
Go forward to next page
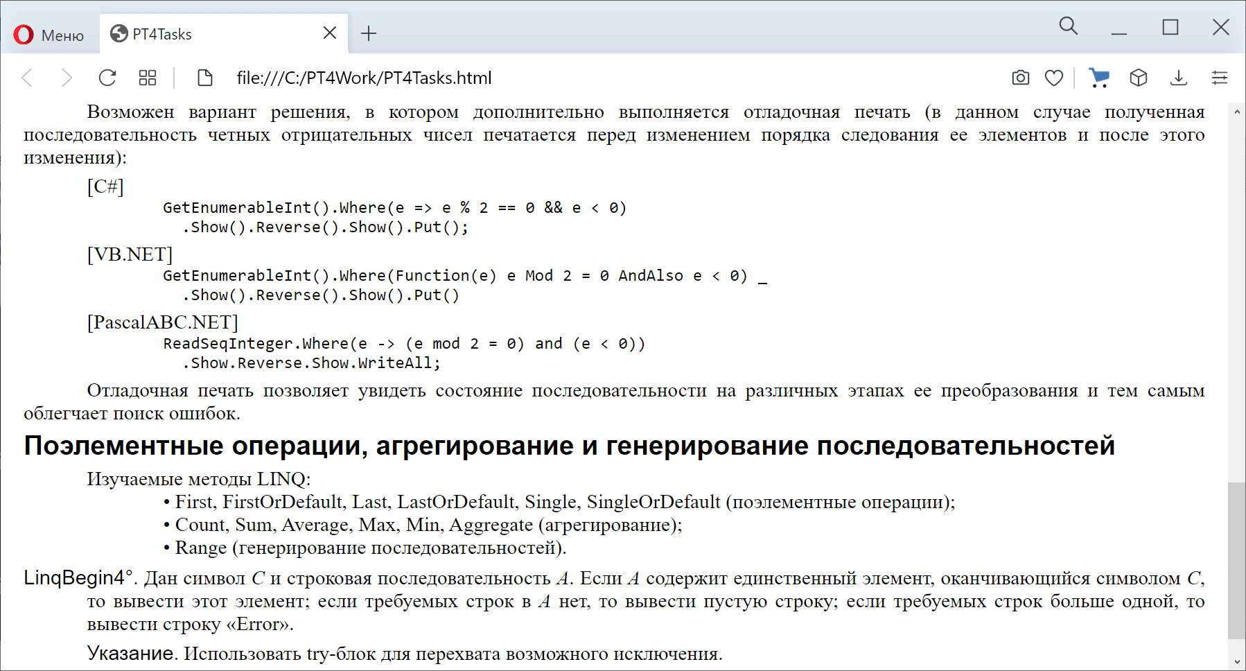point(67,78)
